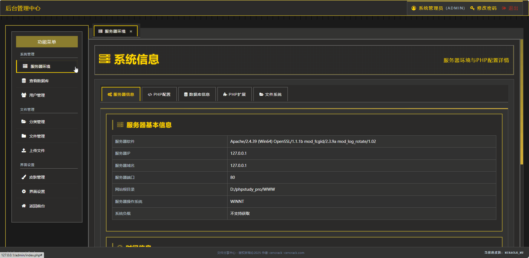
Task: Click the folder icon beside 文件管理 menu item
Action: click(x=24, y=136)
